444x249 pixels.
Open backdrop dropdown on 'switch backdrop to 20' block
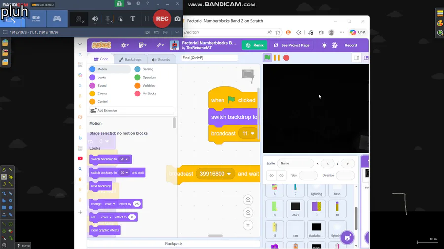coord(124,159)
